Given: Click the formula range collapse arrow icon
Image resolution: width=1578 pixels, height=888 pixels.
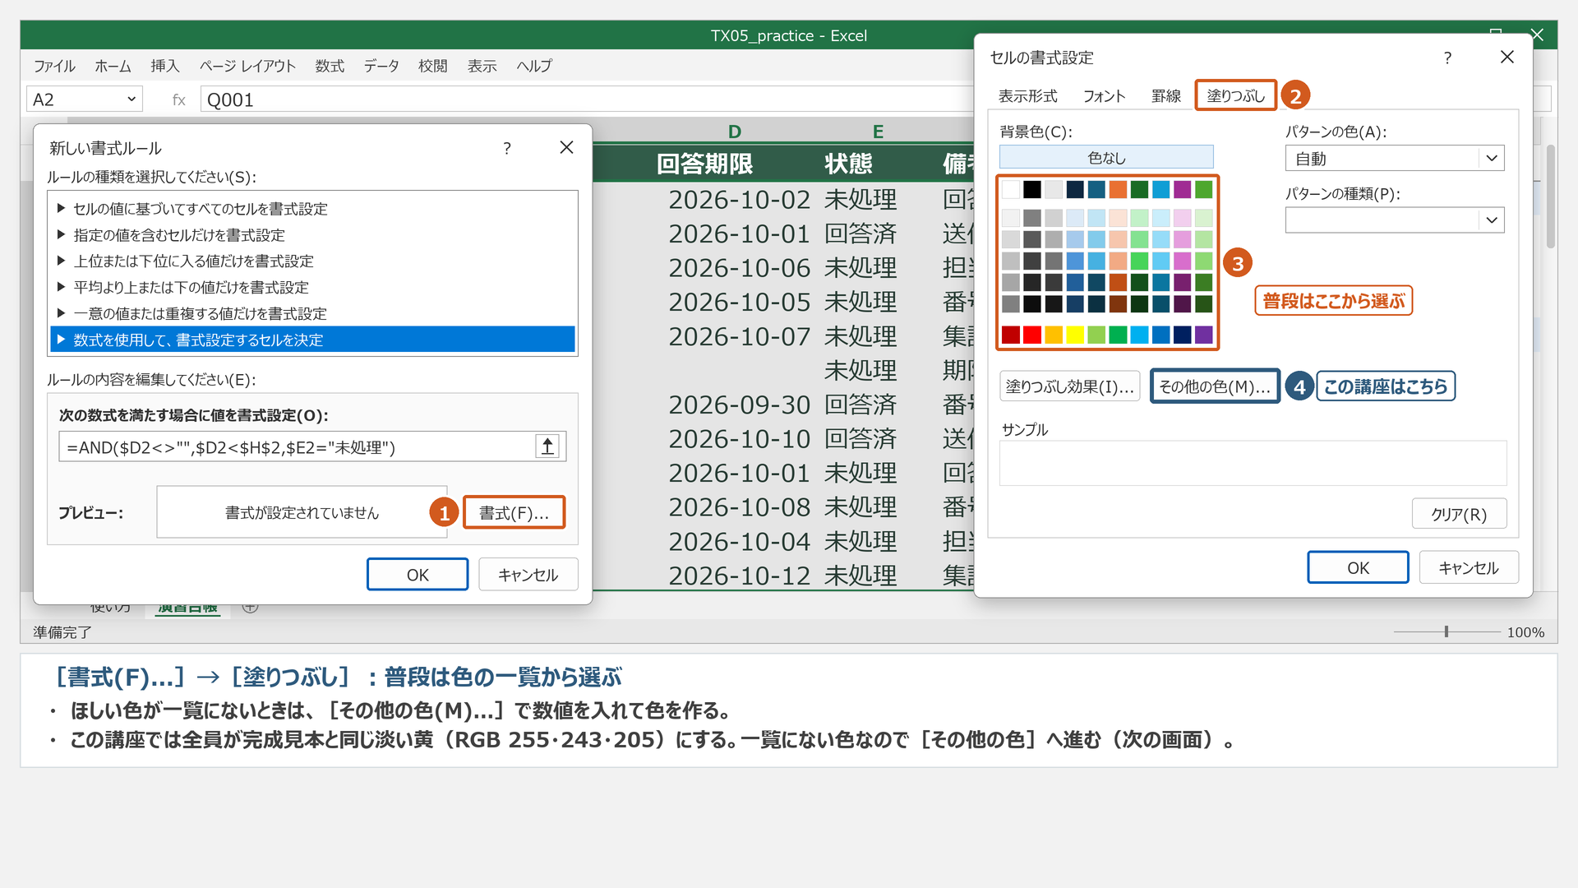Looking at the screenshot, I should point(547,446).
